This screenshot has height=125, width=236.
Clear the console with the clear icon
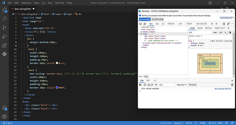point(145,85)
